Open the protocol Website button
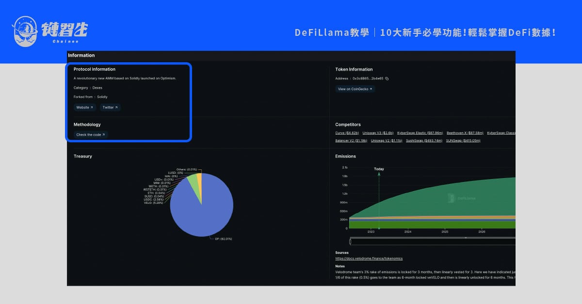Screen dimensions: 582x304 [85, 107]
